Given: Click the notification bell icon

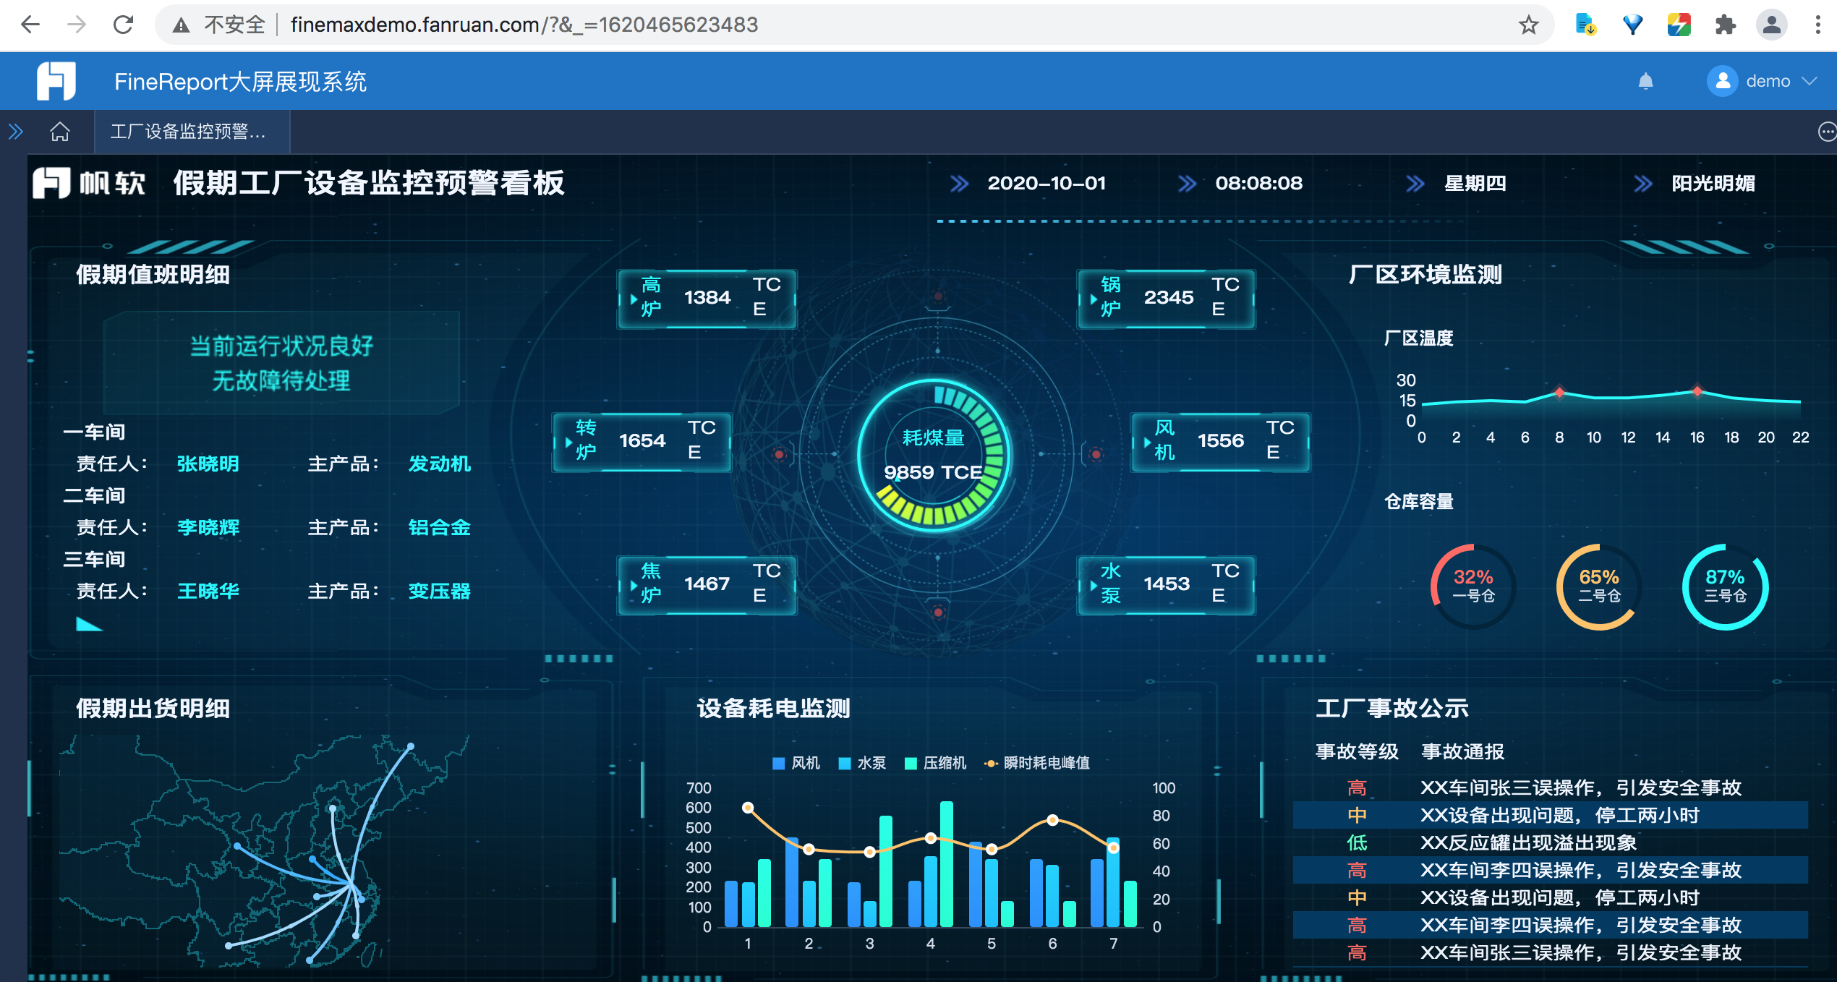Looking at the screenshot, I should 1645,81.
